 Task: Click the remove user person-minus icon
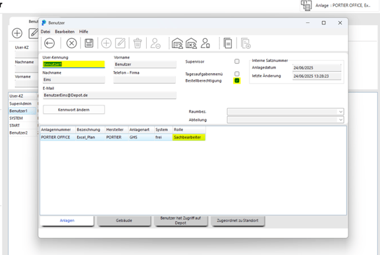[x=155, y=43]
